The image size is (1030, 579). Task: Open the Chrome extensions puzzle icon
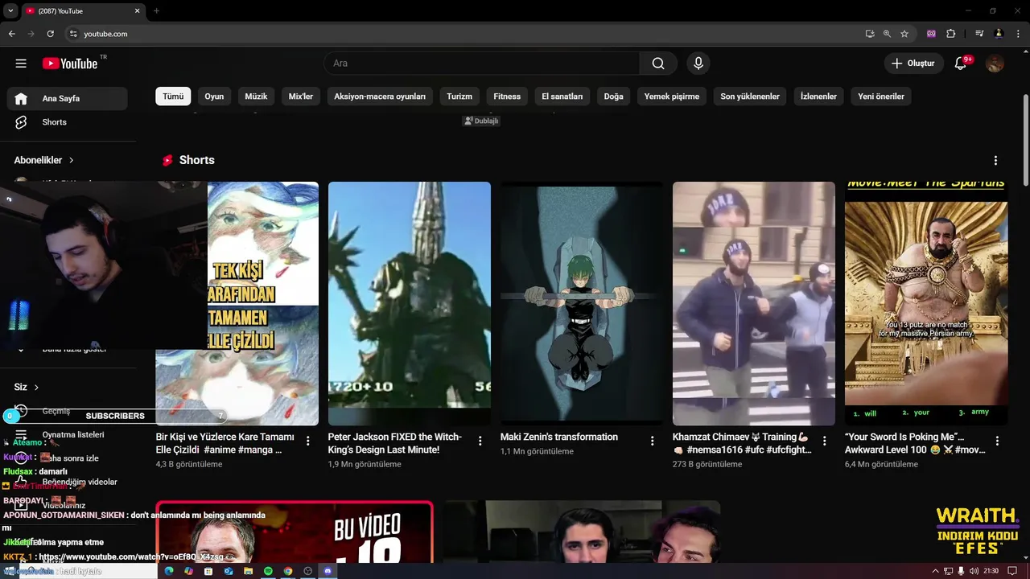[x=951, y=34]
